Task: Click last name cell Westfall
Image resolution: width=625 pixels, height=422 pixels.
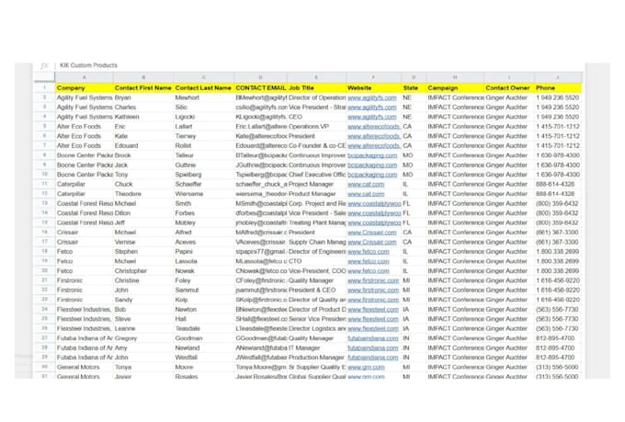Action: (x=204, y=358)
